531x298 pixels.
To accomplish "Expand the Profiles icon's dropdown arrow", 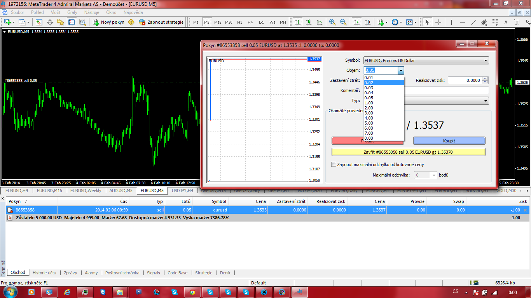I will (28, 23).
